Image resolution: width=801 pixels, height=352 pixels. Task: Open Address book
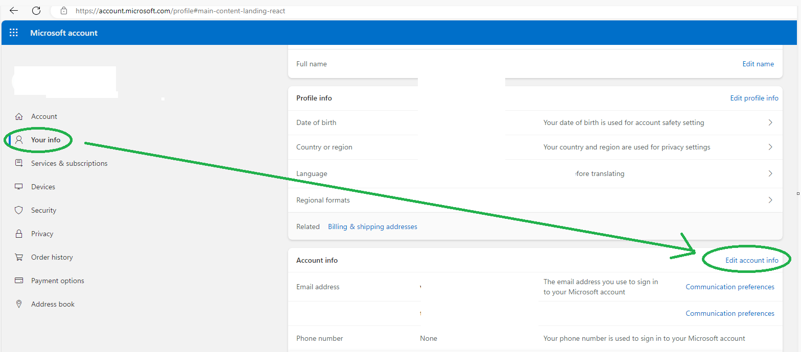pos(53,304)
